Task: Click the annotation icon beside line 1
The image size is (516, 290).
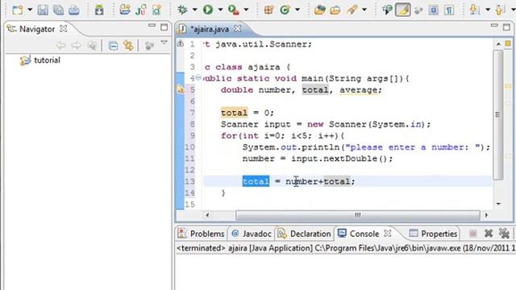Action: 181,43
